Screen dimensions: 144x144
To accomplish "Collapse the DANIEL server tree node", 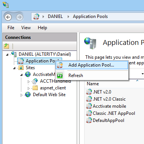I will pyautogui.click(x=7, y=55).
